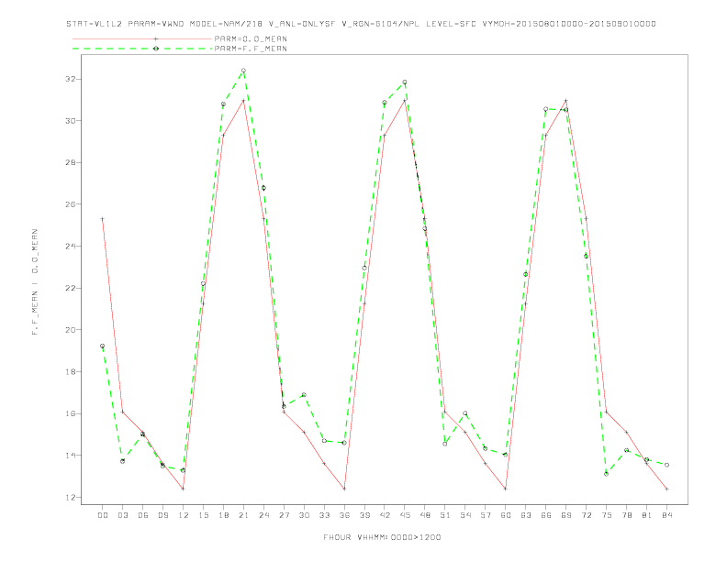Click the green circle marker at hour 00
727x561 pixels.
click(x=103, y=346)
